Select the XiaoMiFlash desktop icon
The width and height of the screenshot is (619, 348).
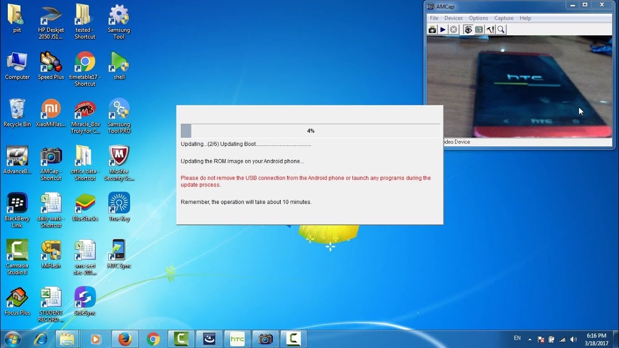[51, 113]
